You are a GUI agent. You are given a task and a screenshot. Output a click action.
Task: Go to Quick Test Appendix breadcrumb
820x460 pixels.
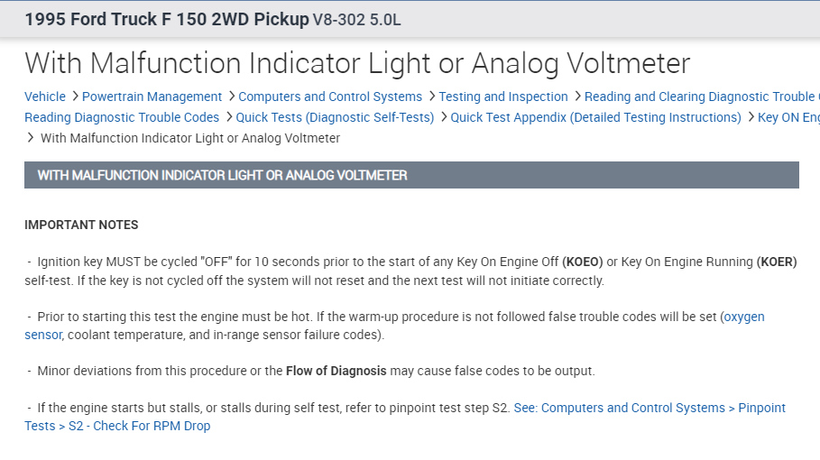pos(595,117)
